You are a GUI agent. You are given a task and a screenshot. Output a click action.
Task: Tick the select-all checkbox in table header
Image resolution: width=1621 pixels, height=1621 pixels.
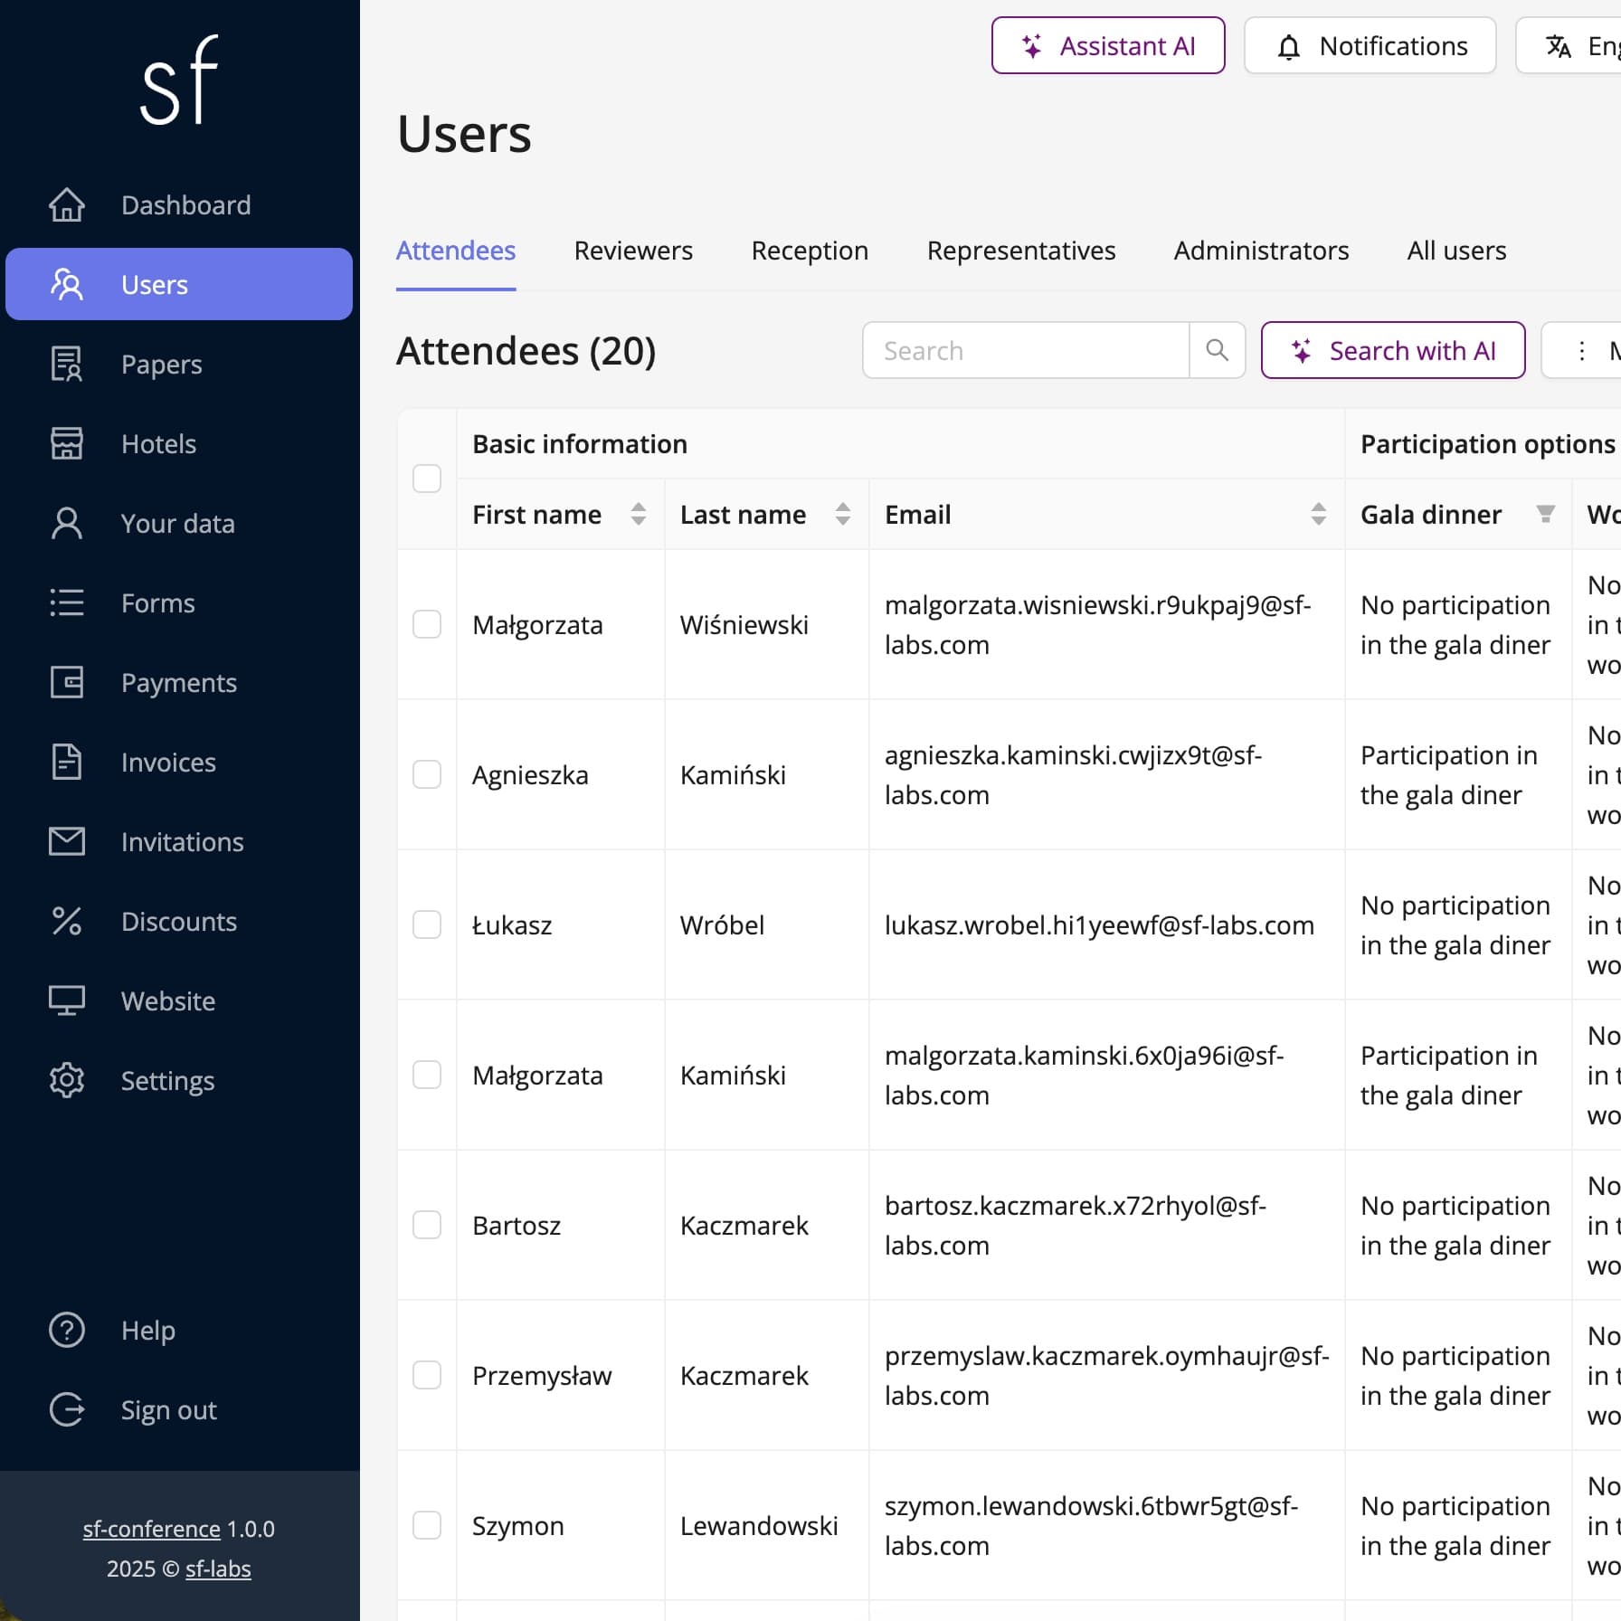click(x=427, y=479)
